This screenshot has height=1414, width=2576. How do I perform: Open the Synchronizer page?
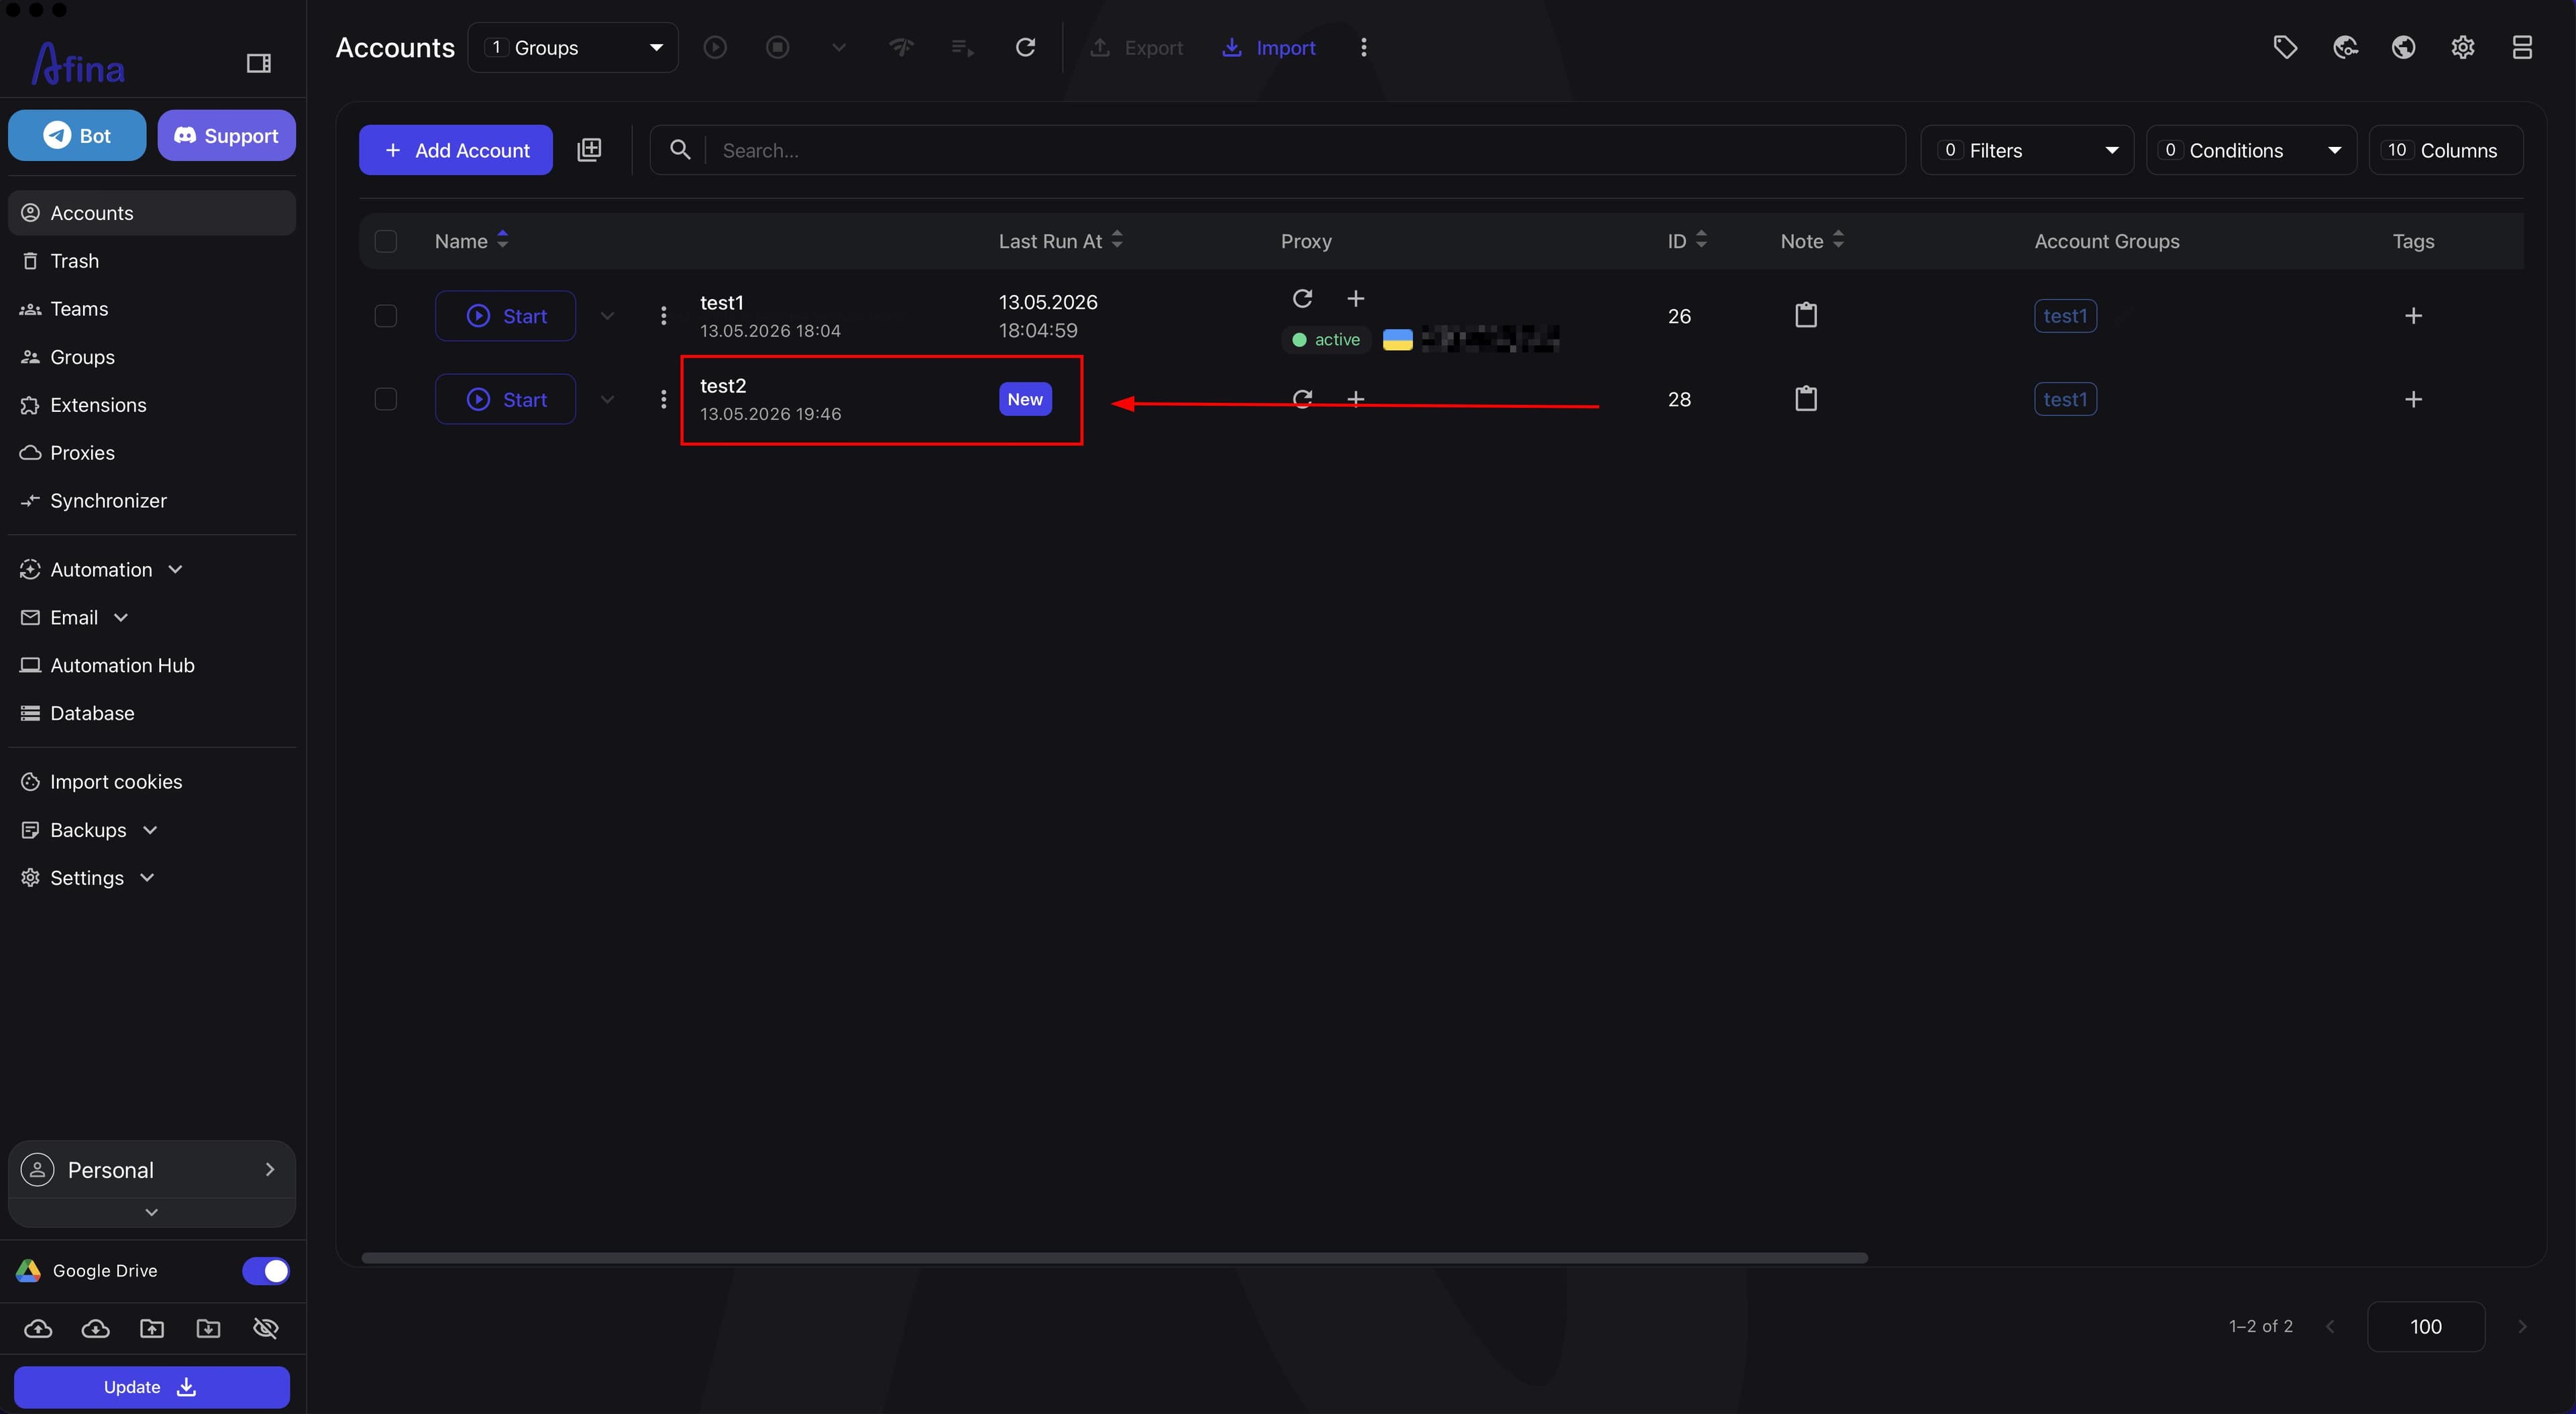tap(151, 501)
